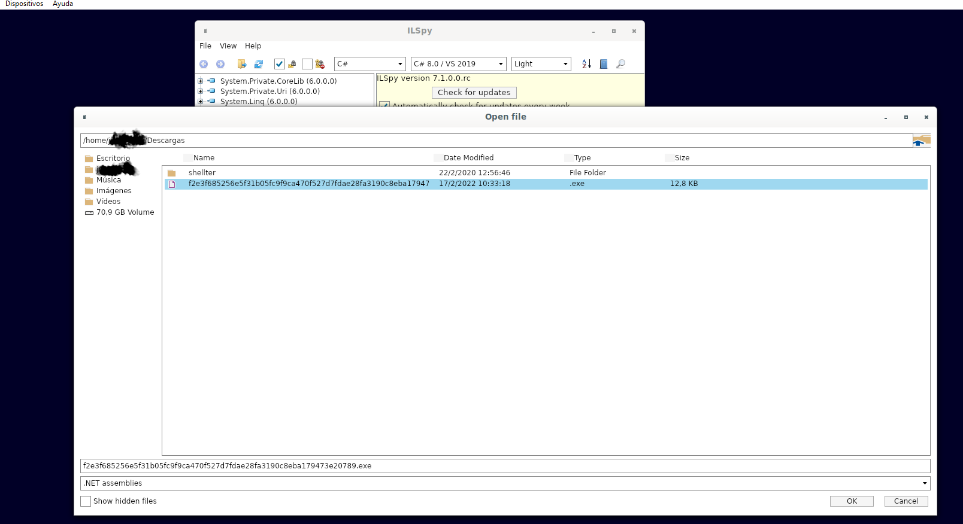
Task: Open the C# 8.0 / VS 2019 version dropdown
Action: click(x=459, y=64)
